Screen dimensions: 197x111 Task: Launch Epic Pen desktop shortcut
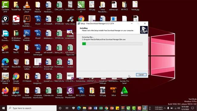5,20
